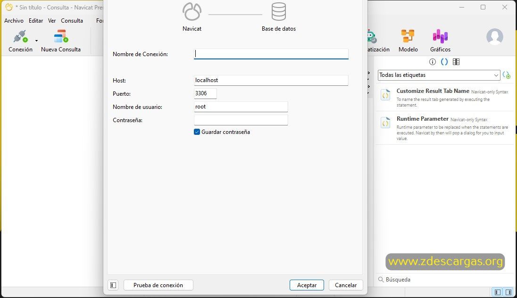Viewport: 517px width, 298px height.
Task: Toggle left pane layout in status bar
Action: tap(498, 292)
